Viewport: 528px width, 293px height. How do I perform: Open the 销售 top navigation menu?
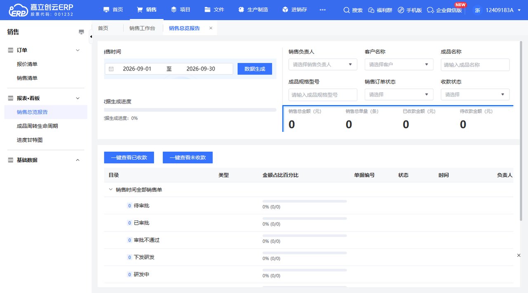pyautogui.click(x=146, y=9)
